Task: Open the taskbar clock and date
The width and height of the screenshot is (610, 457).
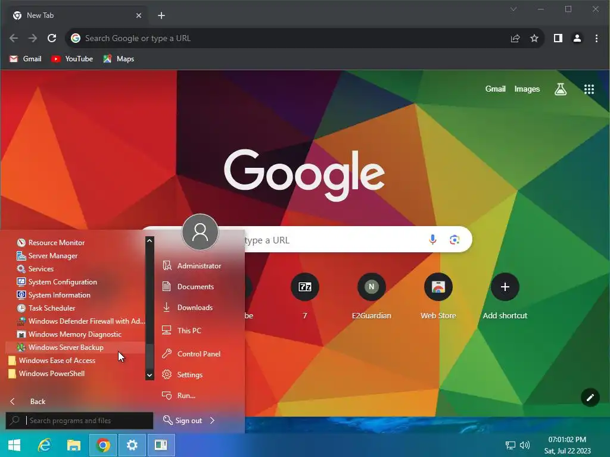Action: pyautogui.click(x=567, y=445)
